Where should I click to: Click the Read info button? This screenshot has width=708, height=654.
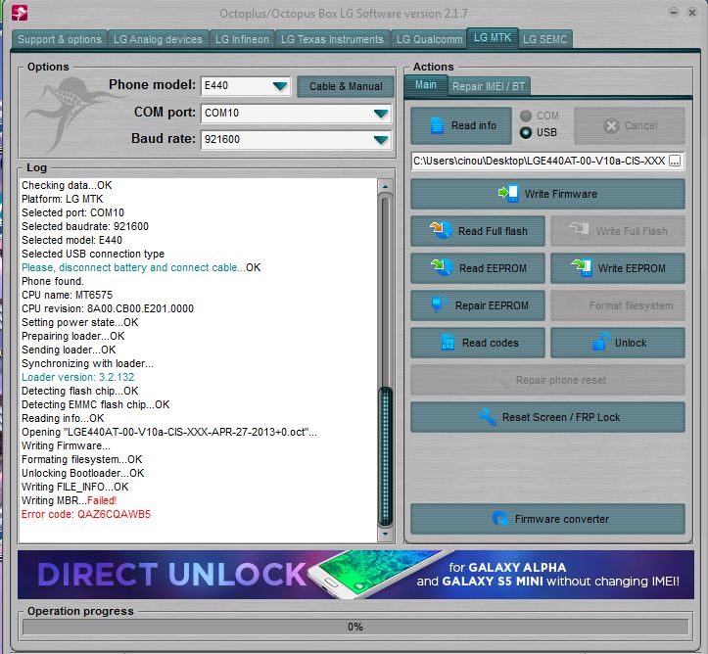point(461,125)
